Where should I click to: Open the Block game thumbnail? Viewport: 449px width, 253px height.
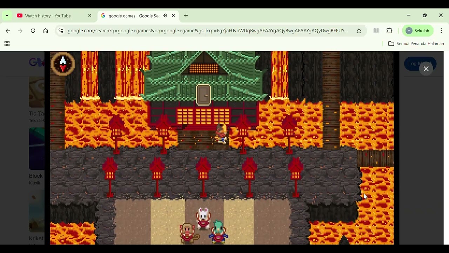click(36, 149)
